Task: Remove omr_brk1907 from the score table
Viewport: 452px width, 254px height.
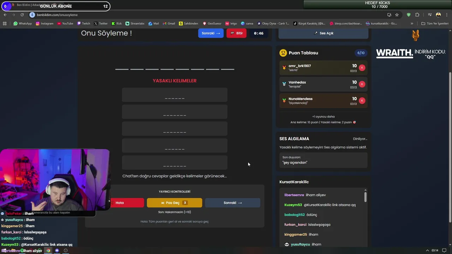Action: [362, 68]
